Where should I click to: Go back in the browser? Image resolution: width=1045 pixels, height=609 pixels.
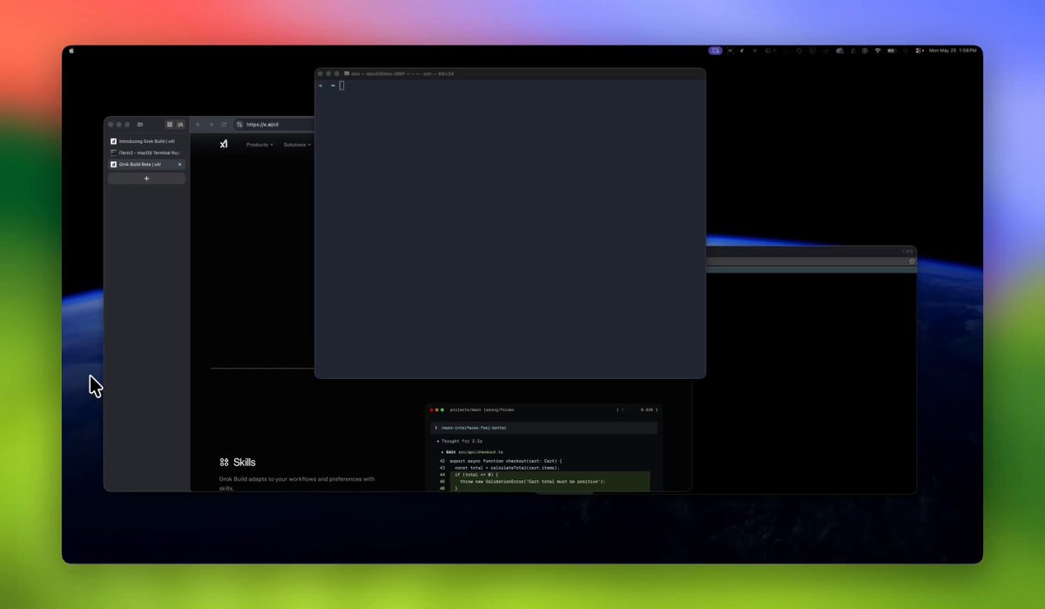(198, 125)
